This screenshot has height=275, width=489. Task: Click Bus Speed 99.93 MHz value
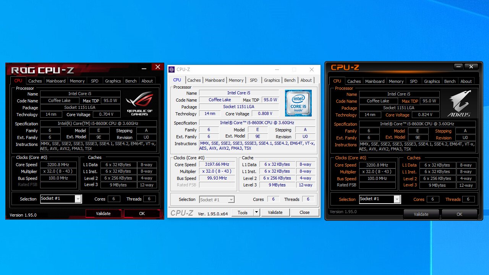pos(217,178)
